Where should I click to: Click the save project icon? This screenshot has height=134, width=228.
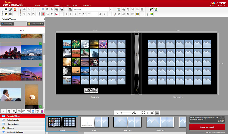pos(6,9)
